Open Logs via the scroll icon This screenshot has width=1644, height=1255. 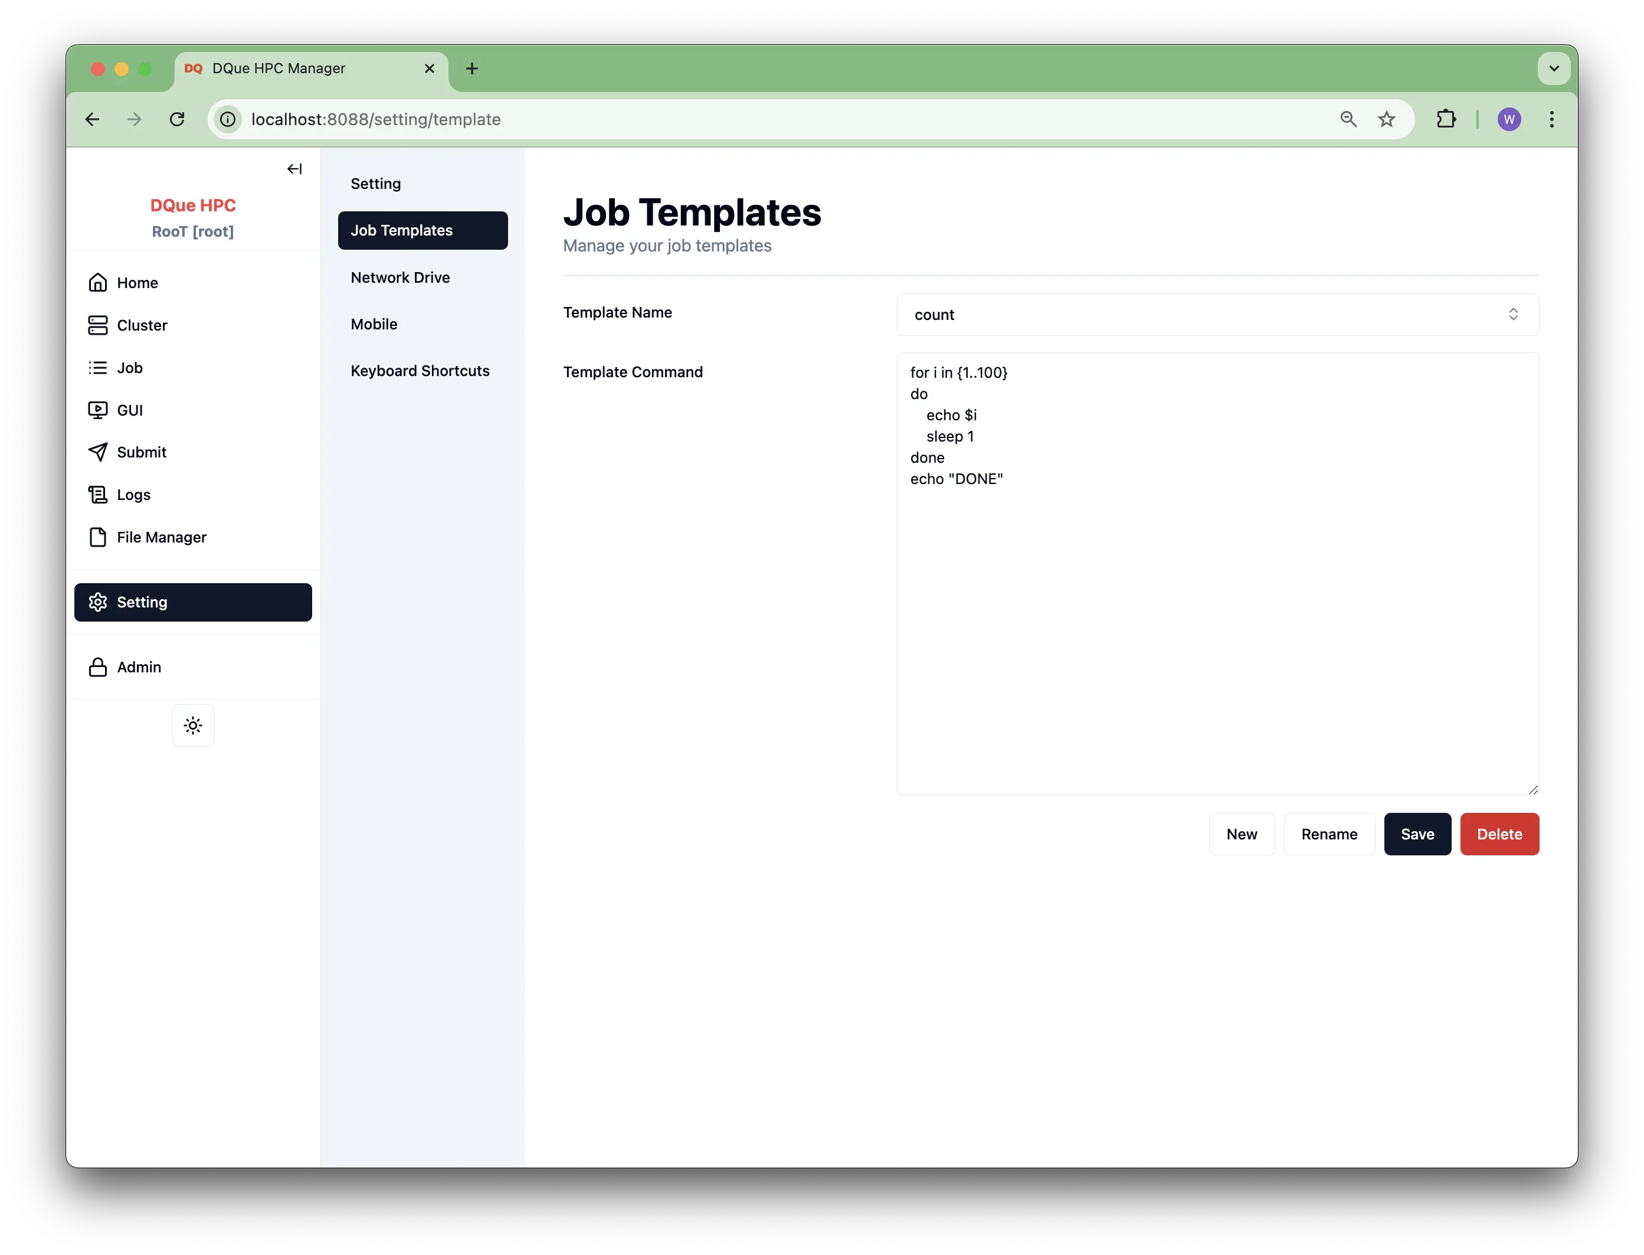(98, 495)
